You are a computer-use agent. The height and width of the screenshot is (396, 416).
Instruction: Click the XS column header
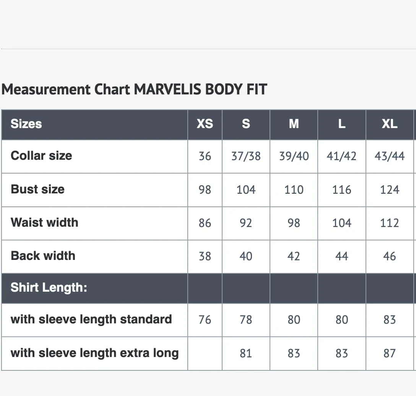(205, 124)
